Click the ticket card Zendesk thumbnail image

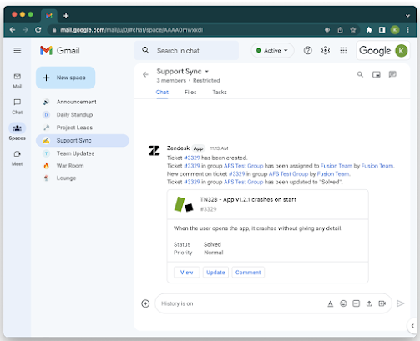pyautogui.click(x=184, y=204)
